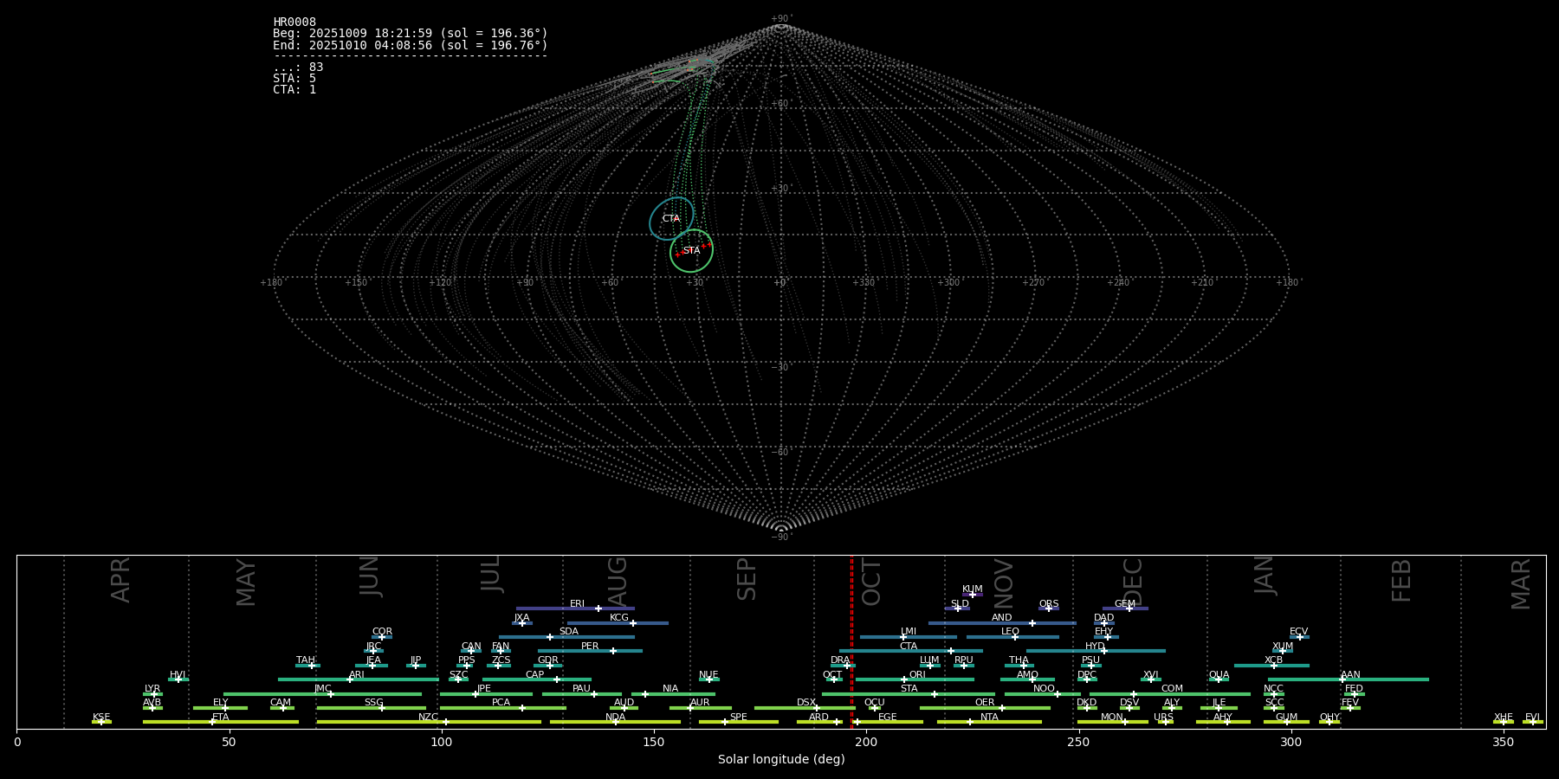Click the ETA shower label in timeline
Viewport: 1559px width, 779px height.
point(221,718)
